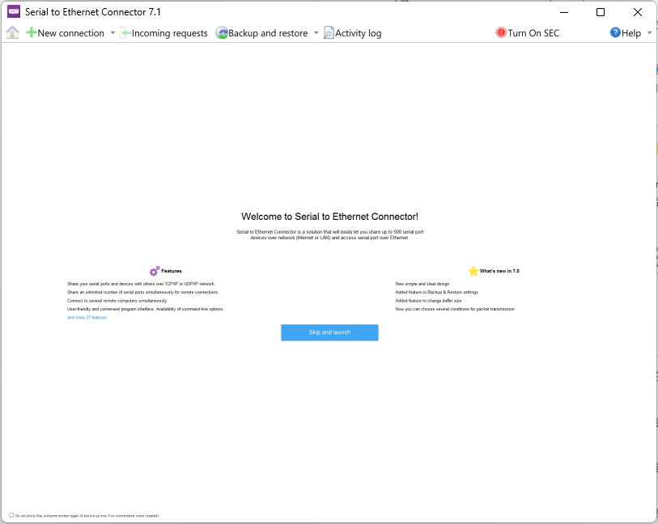Open Backup and restore
The image size is (658, 524).
pos(268,33)
